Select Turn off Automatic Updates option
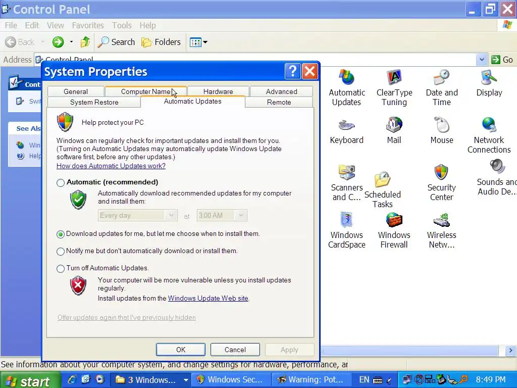The image size is (517, 388). pyautogui.click(x=61, y=269)
